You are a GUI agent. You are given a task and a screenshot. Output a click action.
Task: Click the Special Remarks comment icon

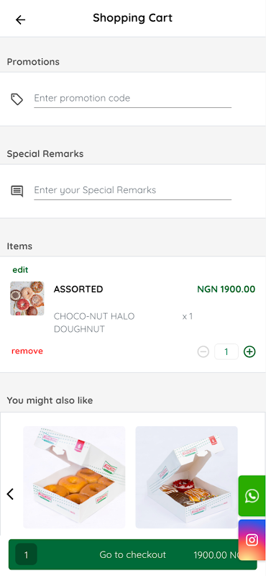17,191
